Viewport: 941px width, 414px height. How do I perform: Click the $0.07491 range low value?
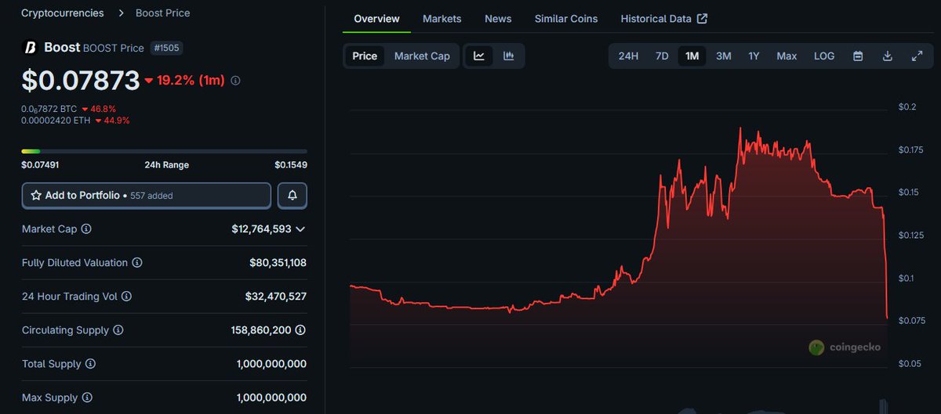coord(41,165)
